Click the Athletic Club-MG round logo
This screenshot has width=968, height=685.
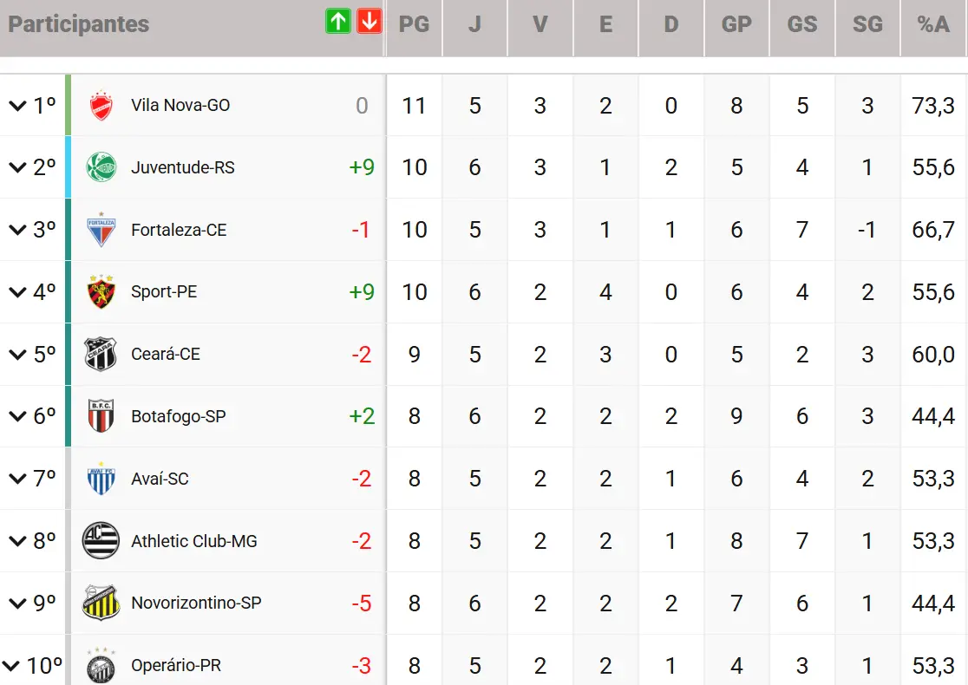[101, 541]
